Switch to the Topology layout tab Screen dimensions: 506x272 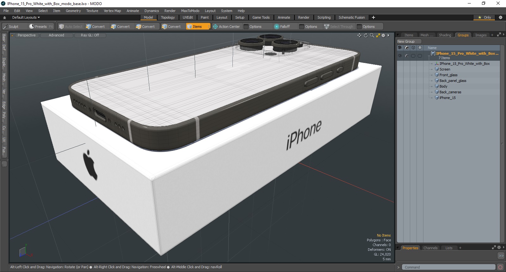(x=168, y=17)
